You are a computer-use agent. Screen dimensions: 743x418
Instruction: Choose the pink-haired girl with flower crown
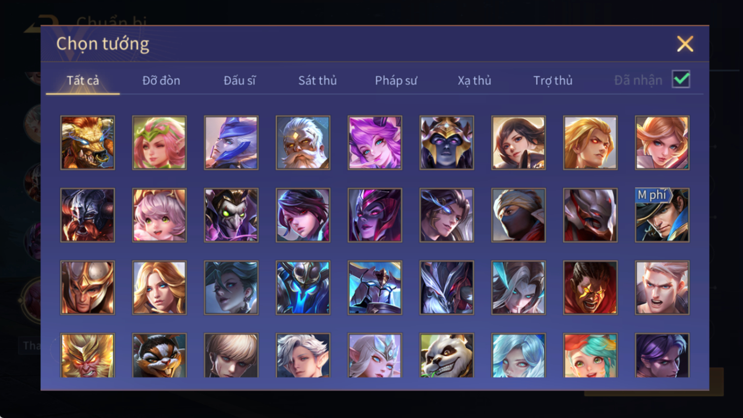click(x=159, y=143)
